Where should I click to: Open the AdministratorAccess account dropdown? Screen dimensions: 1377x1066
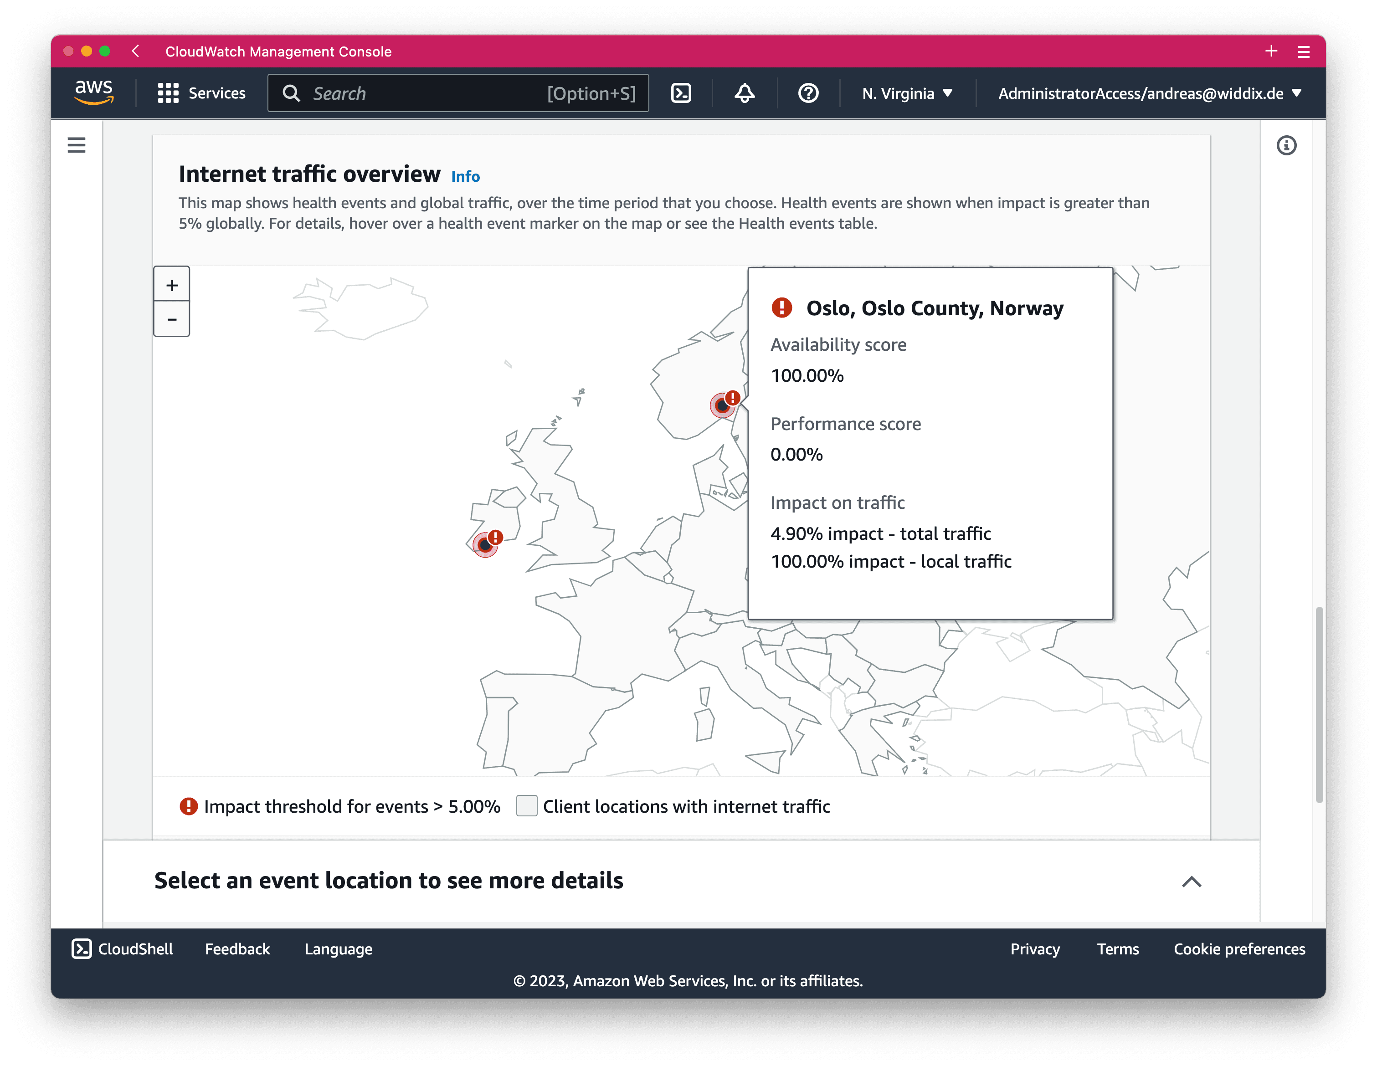coord(1149,93)
